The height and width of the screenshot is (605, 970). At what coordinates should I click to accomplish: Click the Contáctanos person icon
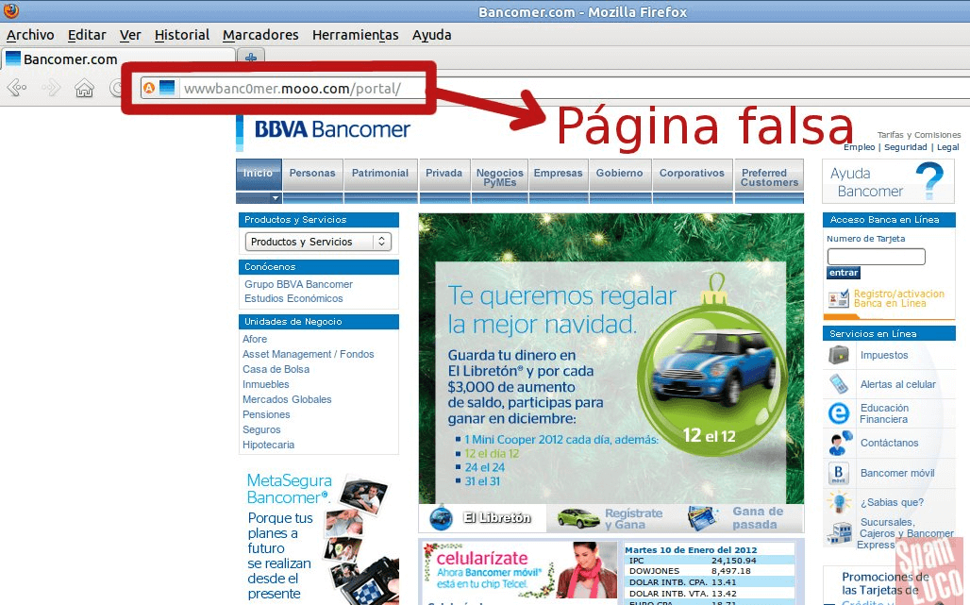point(839,443)
